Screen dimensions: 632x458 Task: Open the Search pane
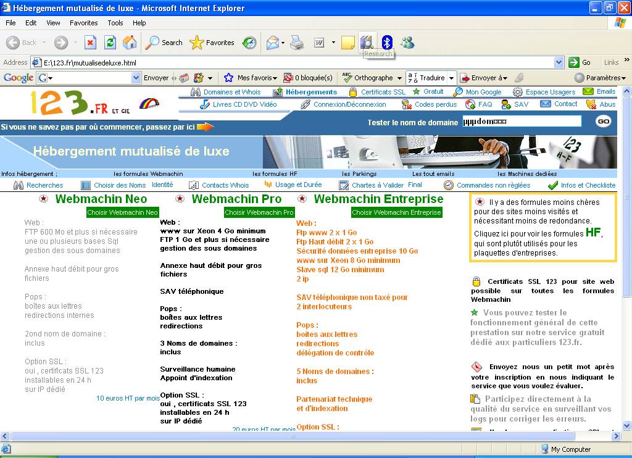coord(164,43)
